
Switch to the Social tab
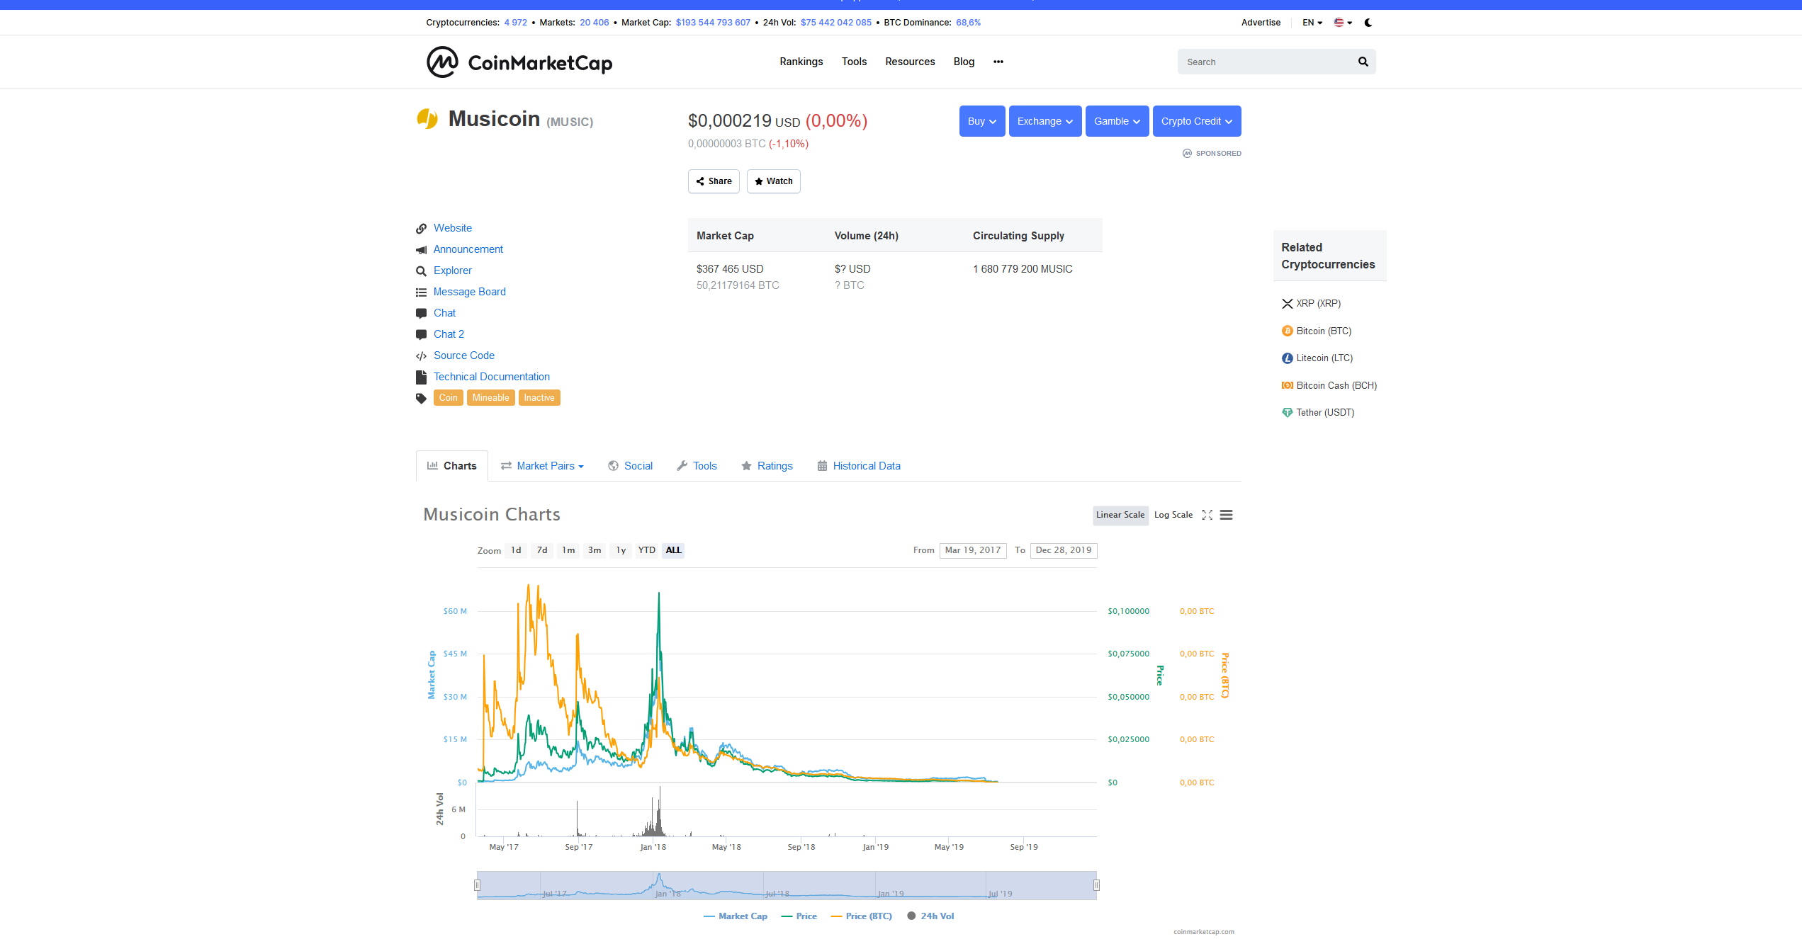point(630,466)
